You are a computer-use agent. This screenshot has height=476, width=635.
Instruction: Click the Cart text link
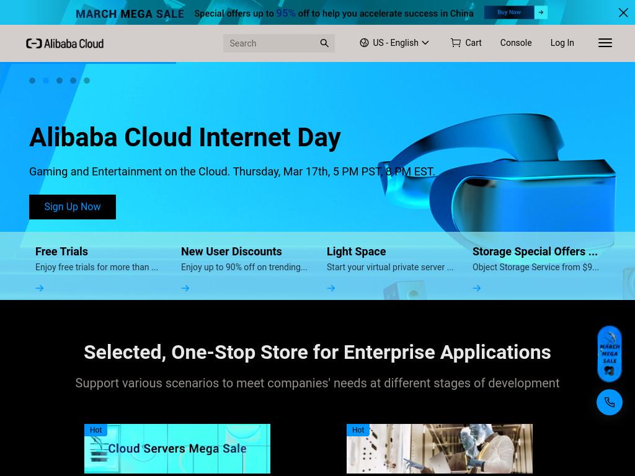coord(473,43)
